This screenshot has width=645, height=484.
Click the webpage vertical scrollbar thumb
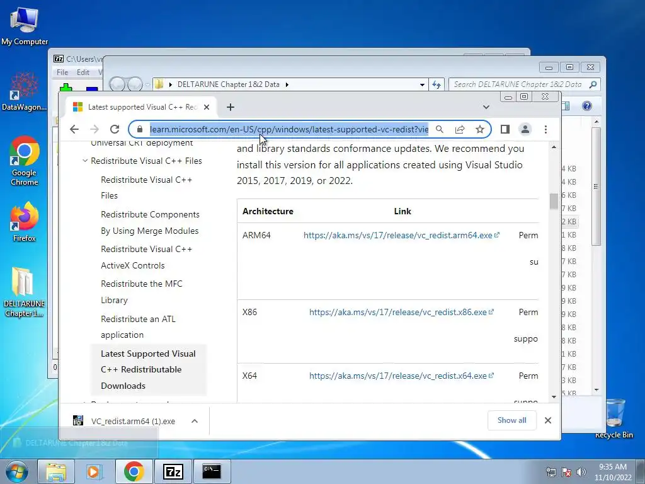[554, 202]
